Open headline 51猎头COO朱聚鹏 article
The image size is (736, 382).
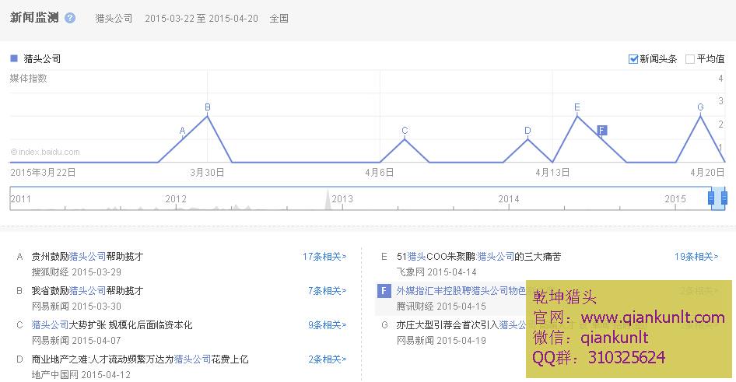coord(478,256)
